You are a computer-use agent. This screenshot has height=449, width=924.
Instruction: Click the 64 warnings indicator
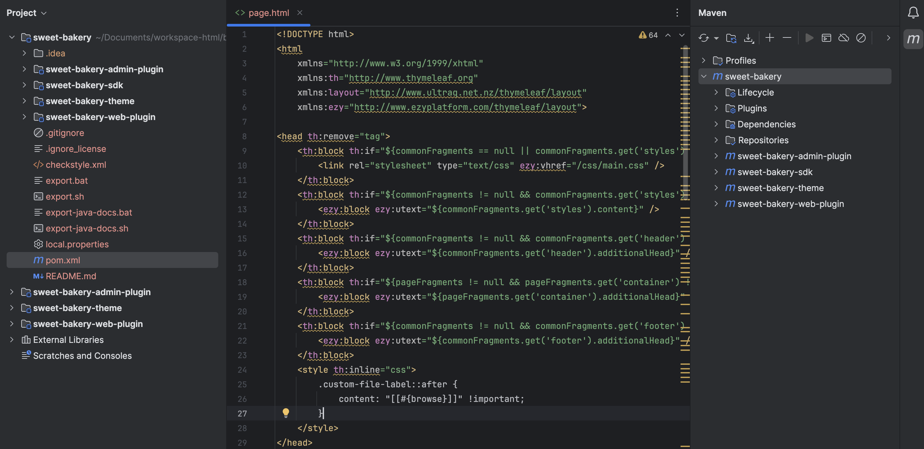(x=648, y=35)
